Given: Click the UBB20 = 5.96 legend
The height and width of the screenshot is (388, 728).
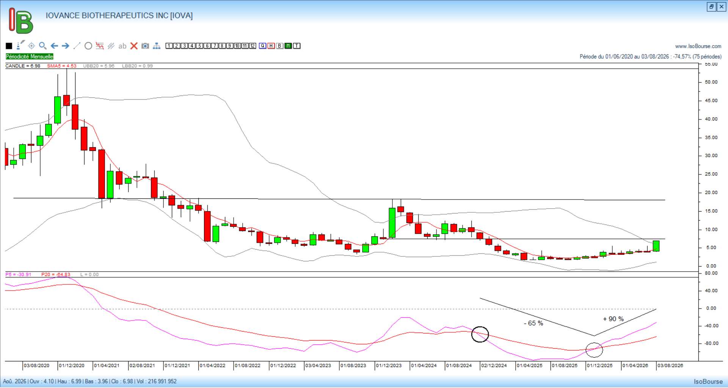Looking at the screenshot, I should point(99,66).
